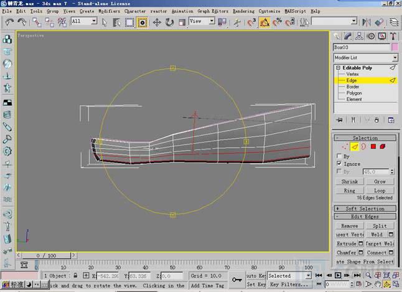
Task: Expand the Soft Selection rollout
Action: tap(365, 209)
